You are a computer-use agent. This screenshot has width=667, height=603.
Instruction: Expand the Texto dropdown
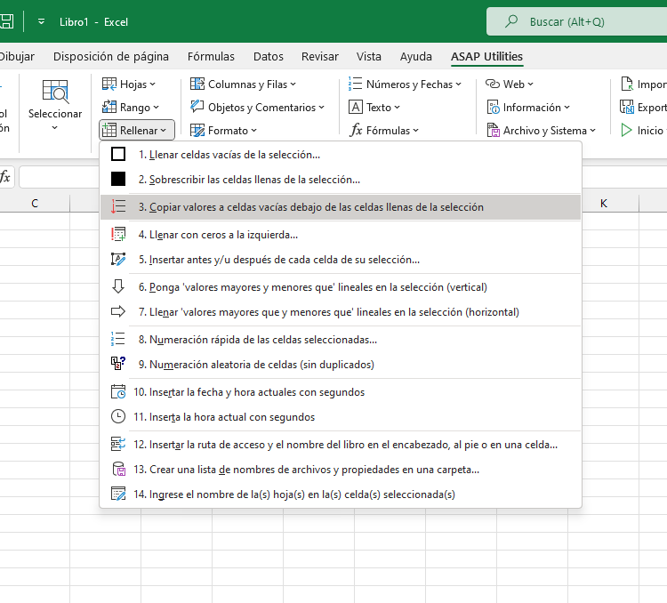point(374,108)
